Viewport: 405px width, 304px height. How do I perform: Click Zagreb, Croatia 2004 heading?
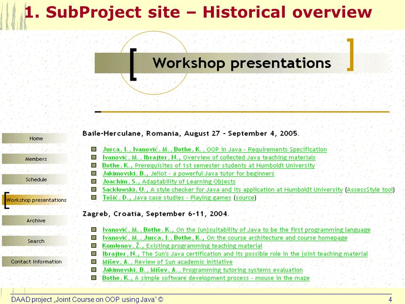(156, 214)
